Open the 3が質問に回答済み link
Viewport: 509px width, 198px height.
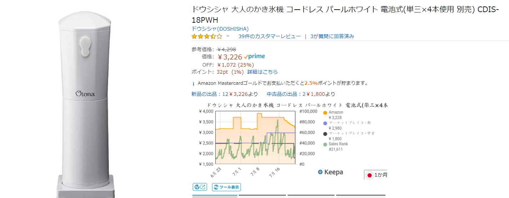click(x=332, y=36)
